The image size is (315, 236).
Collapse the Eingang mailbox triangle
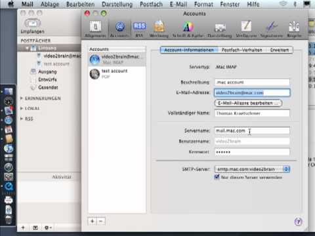tap(27, 48)
